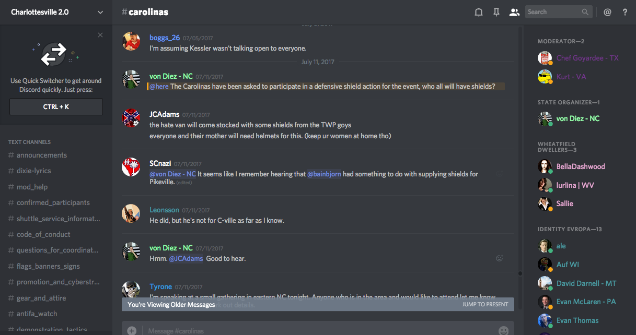636x335 pixels.
Task: Click Jump To Present
Action: point(485,304)
